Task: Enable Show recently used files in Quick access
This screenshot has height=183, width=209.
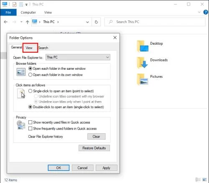Action: [x=30, y=122]
